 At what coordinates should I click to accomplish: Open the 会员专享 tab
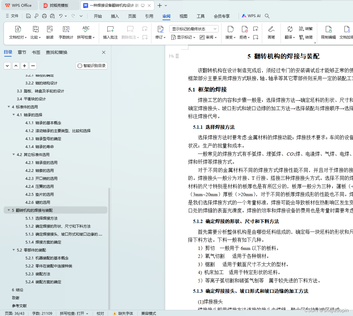point(222,16)
